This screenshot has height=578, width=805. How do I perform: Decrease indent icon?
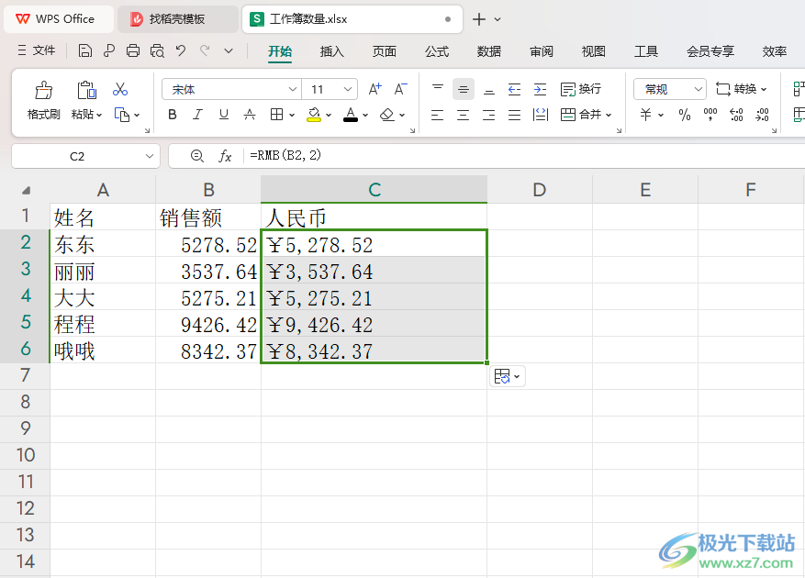514,89
